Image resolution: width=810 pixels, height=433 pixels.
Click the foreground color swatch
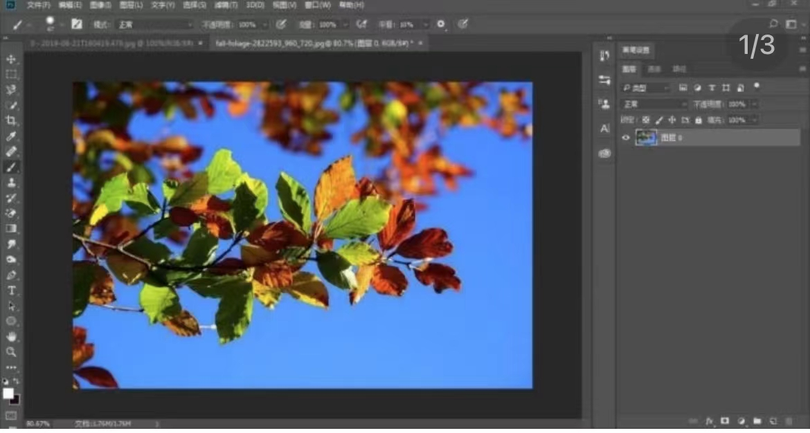(x=8, y=393)
